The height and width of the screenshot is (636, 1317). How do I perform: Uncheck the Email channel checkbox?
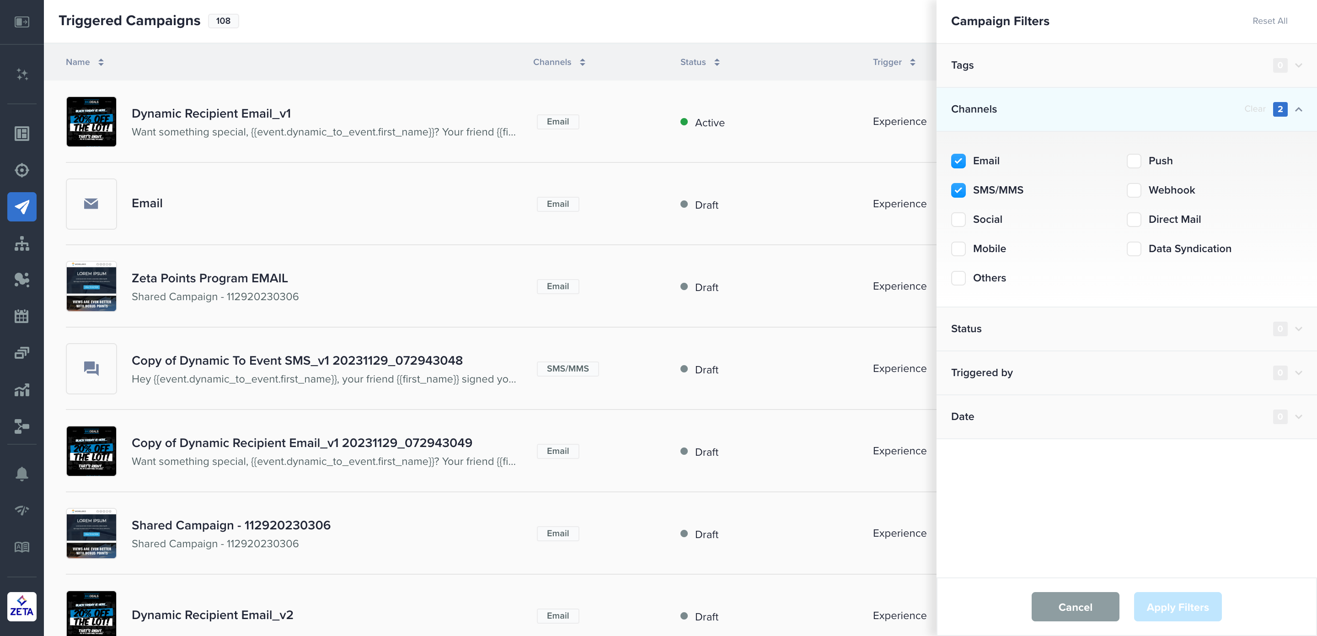958,161
